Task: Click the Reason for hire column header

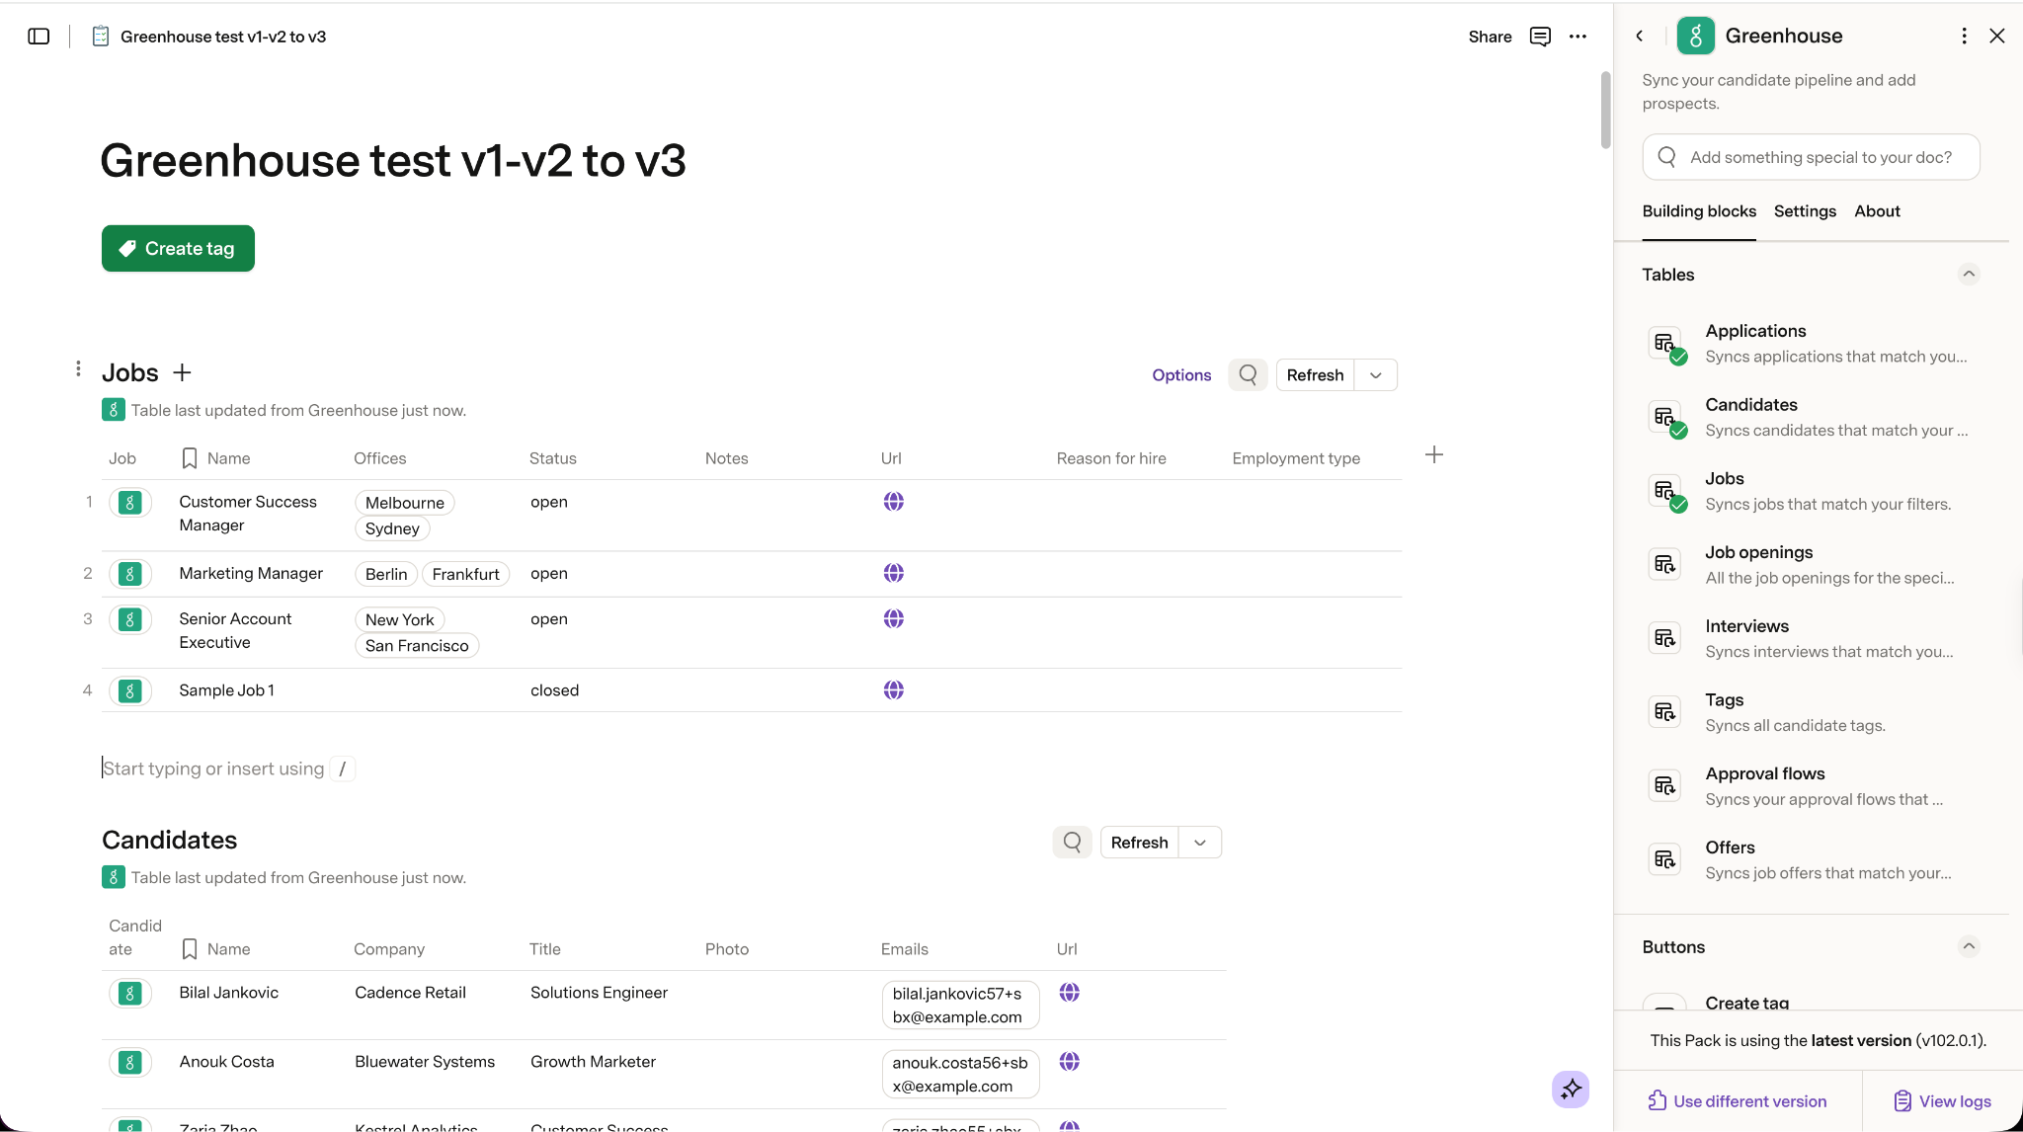Action: click(x=1111, y=458)
